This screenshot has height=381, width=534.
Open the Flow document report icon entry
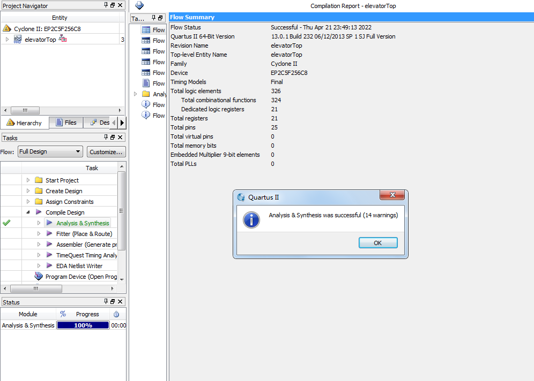[x=153, y=83]
